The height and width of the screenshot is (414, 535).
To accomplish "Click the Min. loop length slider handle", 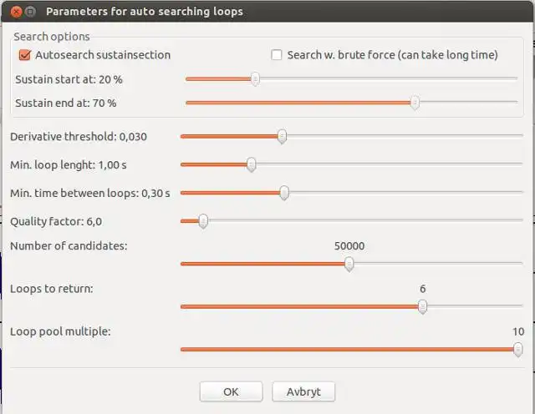I will coord(251,164).
